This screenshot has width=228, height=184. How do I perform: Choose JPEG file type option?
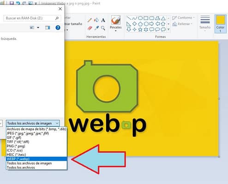coord(36,133)
